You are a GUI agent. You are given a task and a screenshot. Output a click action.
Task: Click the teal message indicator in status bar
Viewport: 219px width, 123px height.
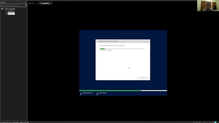(x=215, y=122)
